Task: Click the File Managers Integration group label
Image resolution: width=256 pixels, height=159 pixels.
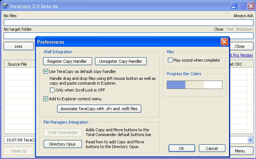Action: click(66, 122)
